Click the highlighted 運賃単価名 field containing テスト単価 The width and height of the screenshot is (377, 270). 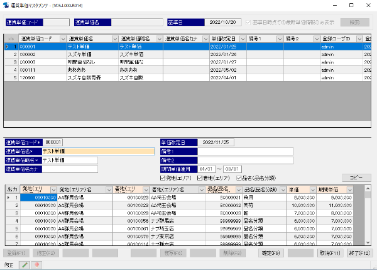tap(99, 151)
